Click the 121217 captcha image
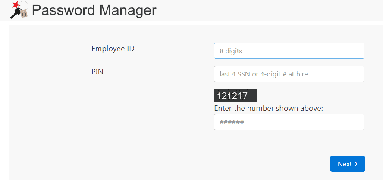 (x=235, y=96)
